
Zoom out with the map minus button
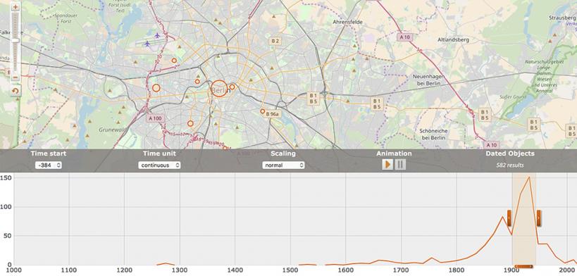(x=15, y=77)
